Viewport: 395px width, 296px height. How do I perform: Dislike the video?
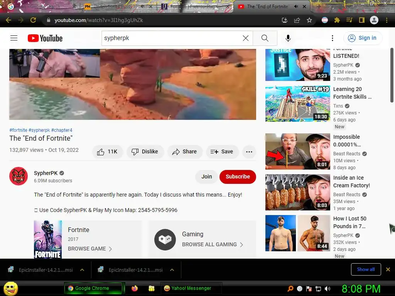click(145, 151)
